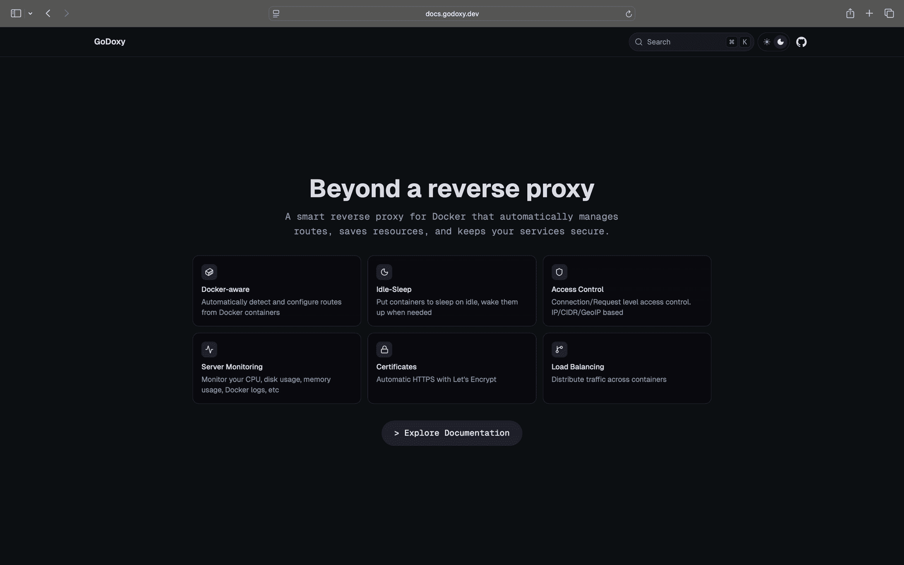Viewport: 904px width, 565px height.
Task: Click the Idle-Sleep moon icon
Action: pos(384,272)
